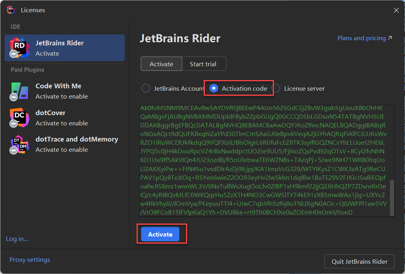Click the external arrow beside Plans and pricing
405x274 pixels.
click(x=390, y=38)
